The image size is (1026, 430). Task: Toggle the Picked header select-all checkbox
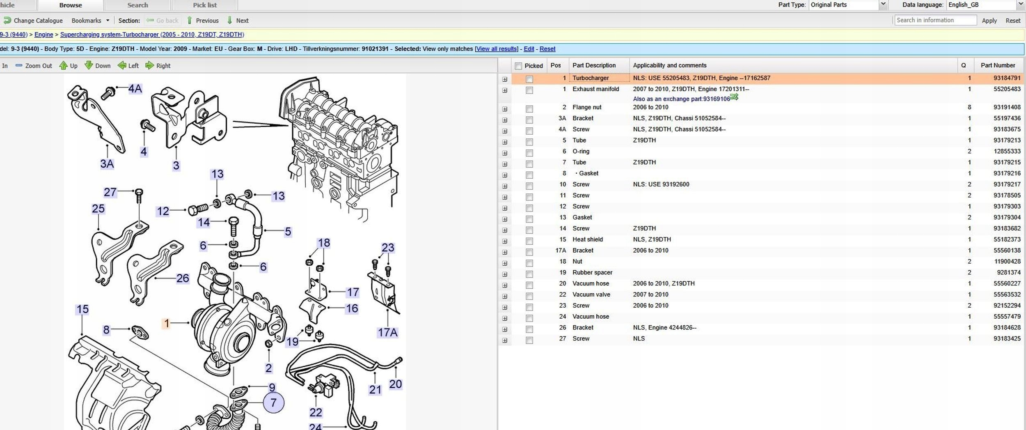pos(518,66)
